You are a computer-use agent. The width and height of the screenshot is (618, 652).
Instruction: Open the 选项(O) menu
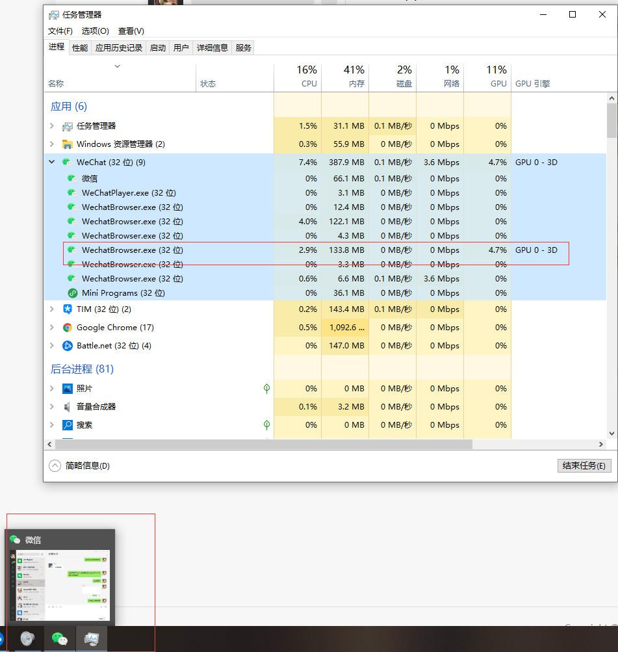coord(95,31)
